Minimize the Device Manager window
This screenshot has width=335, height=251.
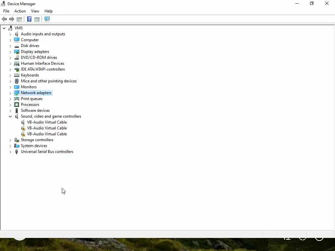[297, 4]
